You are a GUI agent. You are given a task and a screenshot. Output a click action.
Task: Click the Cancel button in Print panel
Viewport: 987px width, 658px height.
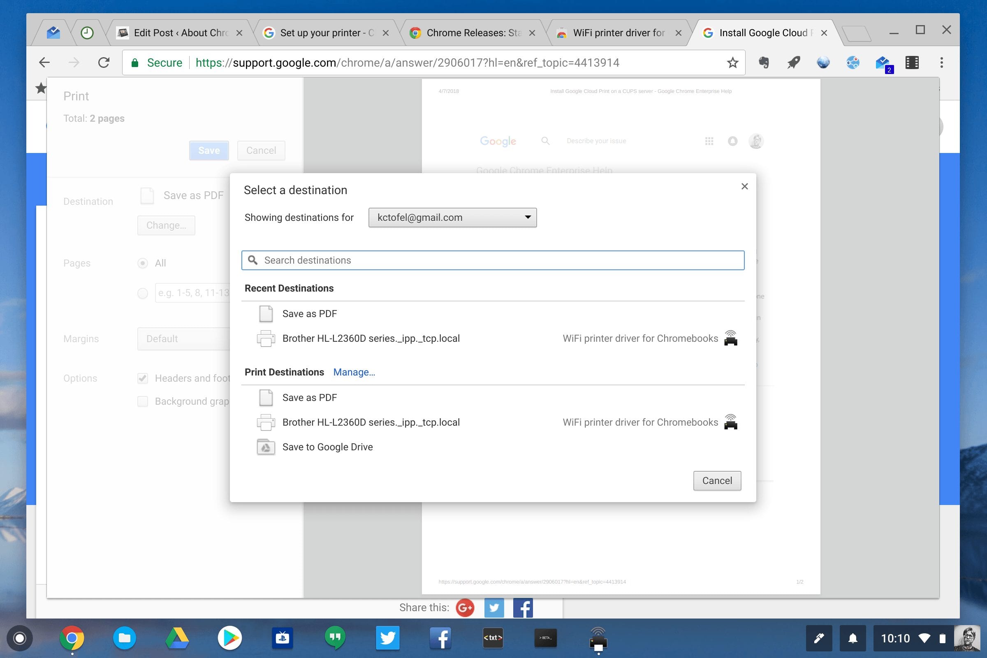coord(261,151)
